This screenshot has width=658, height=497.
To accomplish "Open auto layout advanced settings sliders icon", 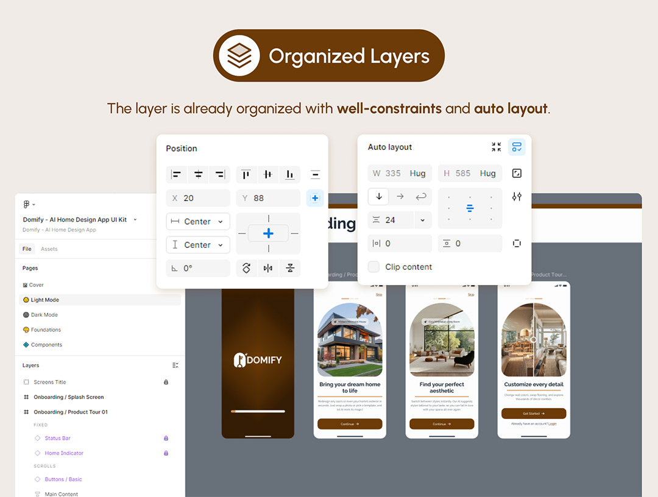I will pyautogui.click(x=517, y=197).
